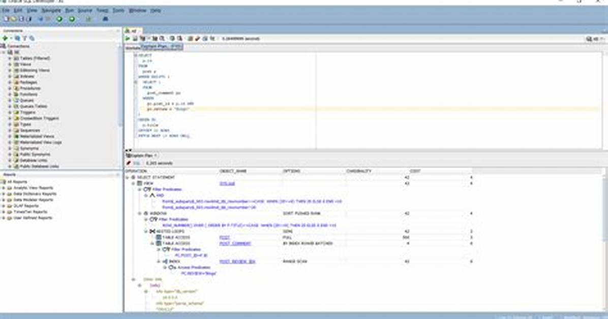
Task: Open the POST object link in the plan
Action: pos(225,237)
